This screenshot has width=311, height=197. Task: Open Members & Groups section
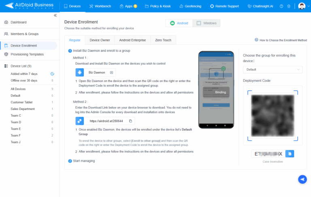[x=25, y=34]
